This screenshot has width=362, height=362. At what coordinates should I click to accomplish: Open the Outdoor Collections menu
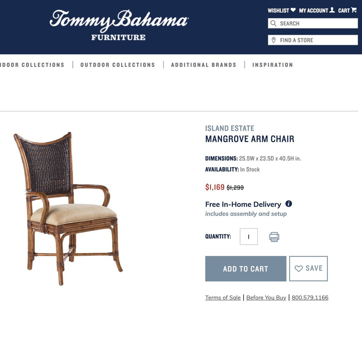tap(118, 65)
